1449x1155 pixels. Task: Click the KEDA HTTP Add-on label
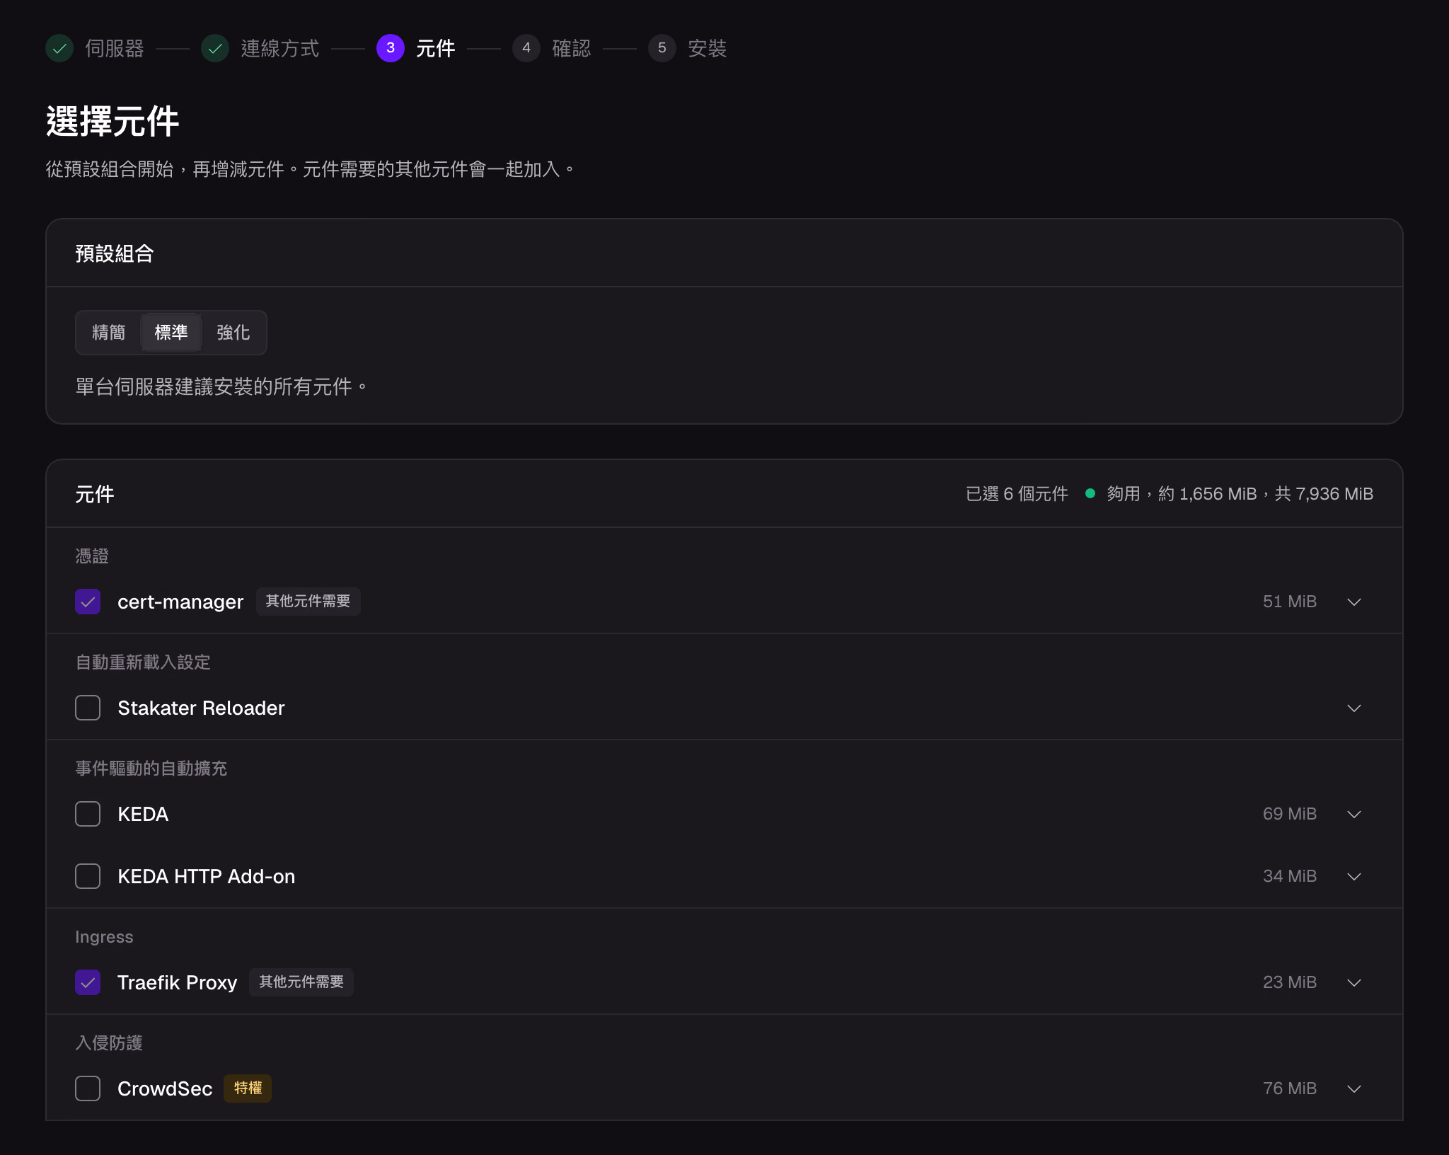tap(206, 876)
